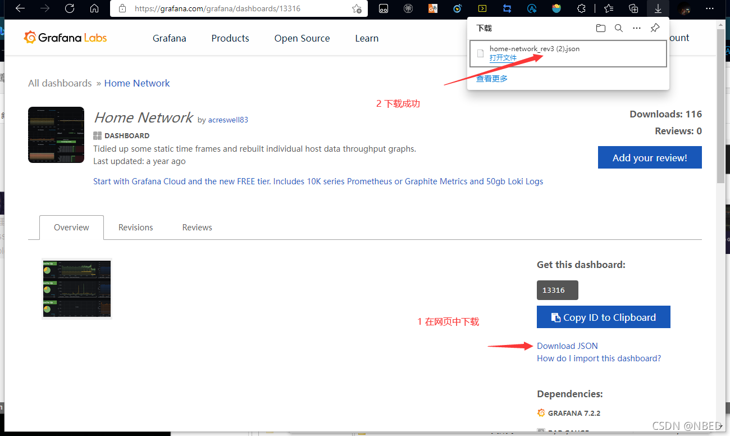730x436 pixels.
Task: Open the Overview dashboard screenshot thumbnail
Action: [x=77, y=289]
